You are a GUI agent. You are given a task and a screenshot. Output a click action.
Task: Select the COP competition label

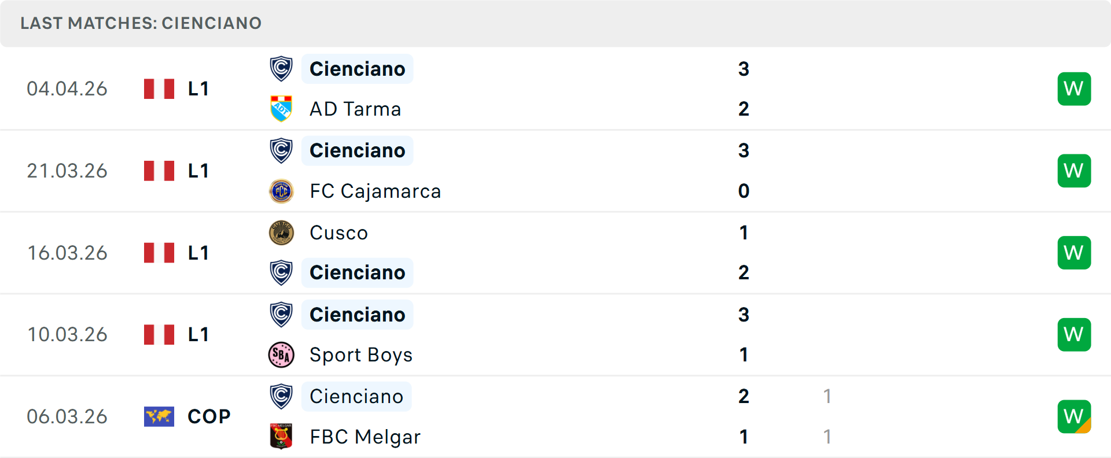click(209, 416)
